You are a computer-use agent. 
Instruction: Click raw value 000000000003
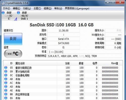click(110, 87)
